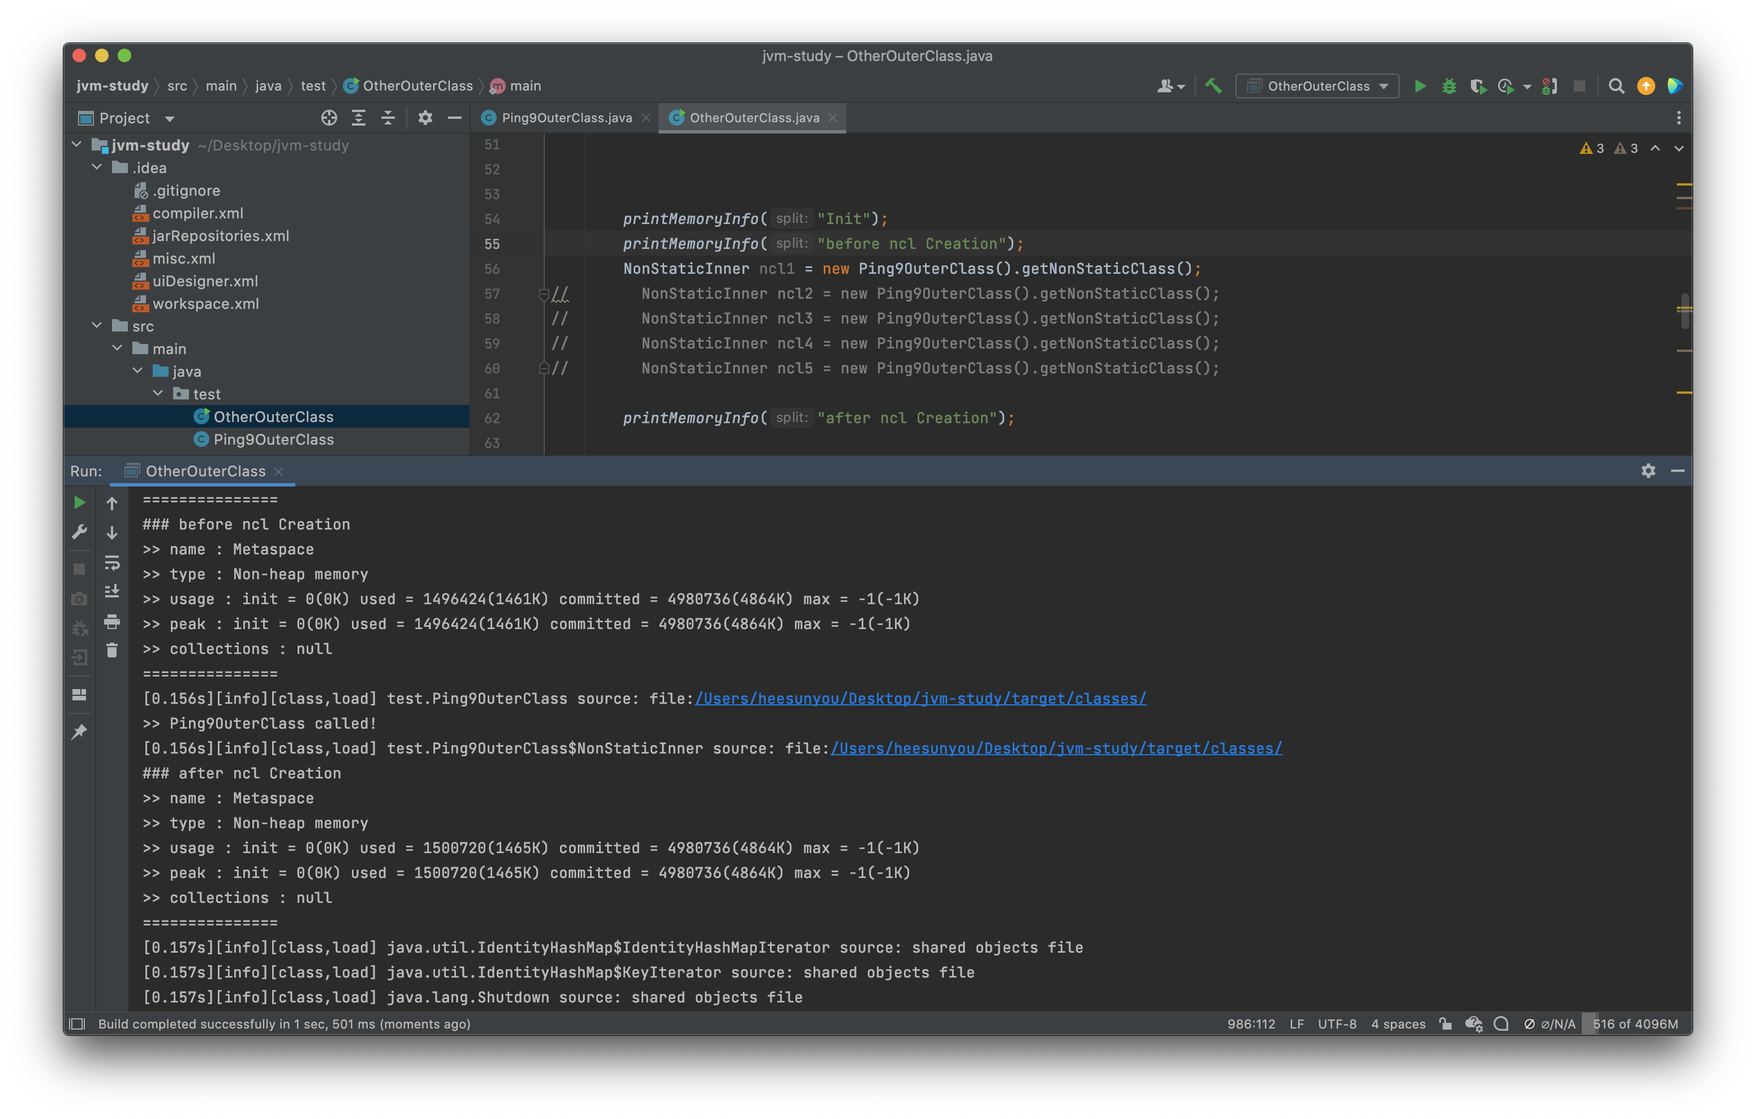Select Ping9OuterClass in project tree
The width and height of the screenshot is (1756, 1119).
click(x=273, y=439)
